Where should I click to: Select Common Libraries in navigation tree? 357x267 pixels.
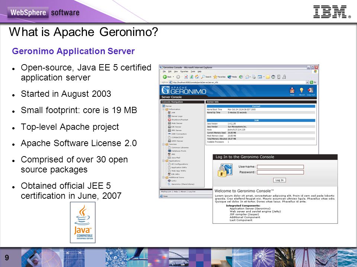(178, 148)
